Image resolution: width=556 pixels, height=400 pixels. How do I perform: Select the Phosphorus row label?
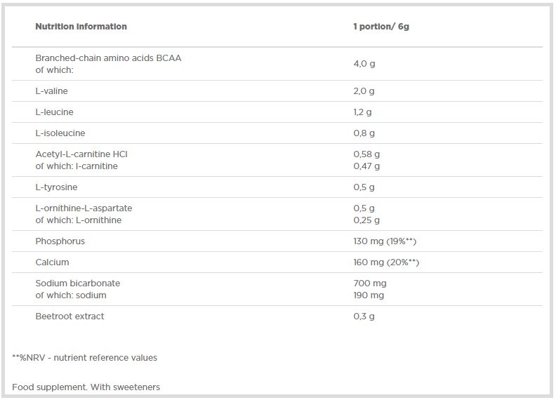pyautogui.click(x=60, y=241)
